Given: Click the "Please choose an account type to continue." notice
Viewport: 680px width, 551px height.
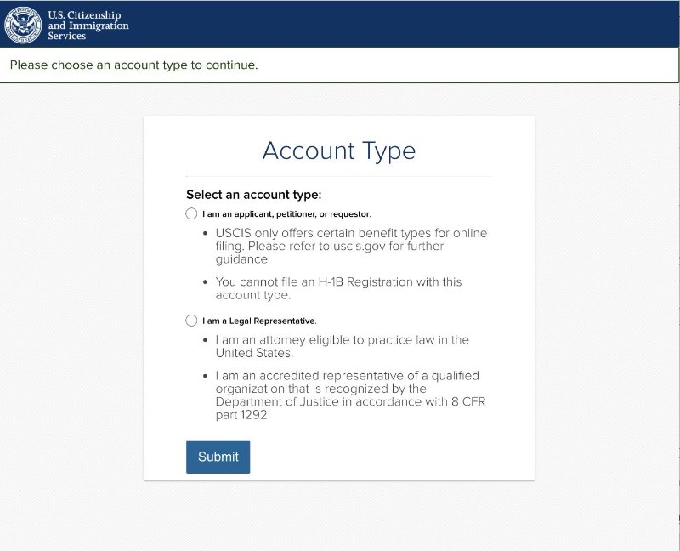Looking at the screenshot, I should [134, 65].
